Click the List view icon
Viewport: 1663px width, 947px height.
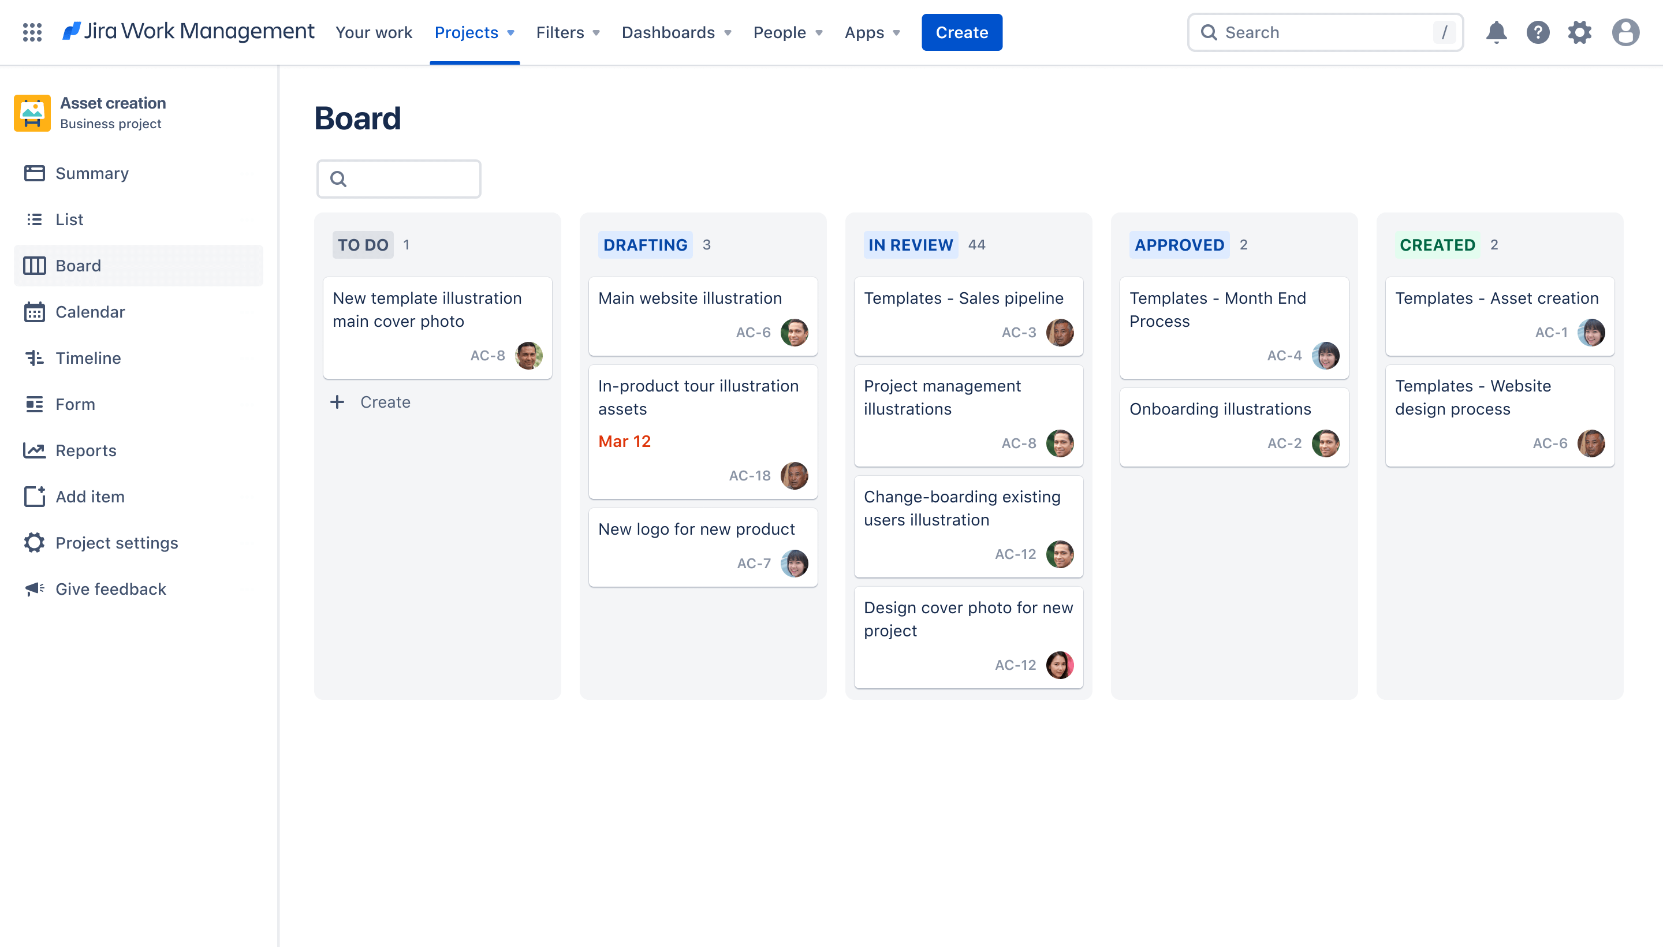pos(34,218)
